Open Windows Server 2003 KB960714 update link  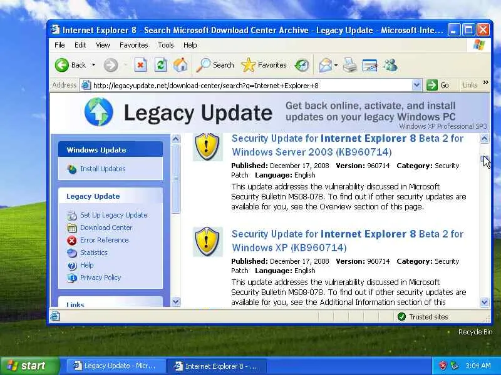tap(348, 145)
